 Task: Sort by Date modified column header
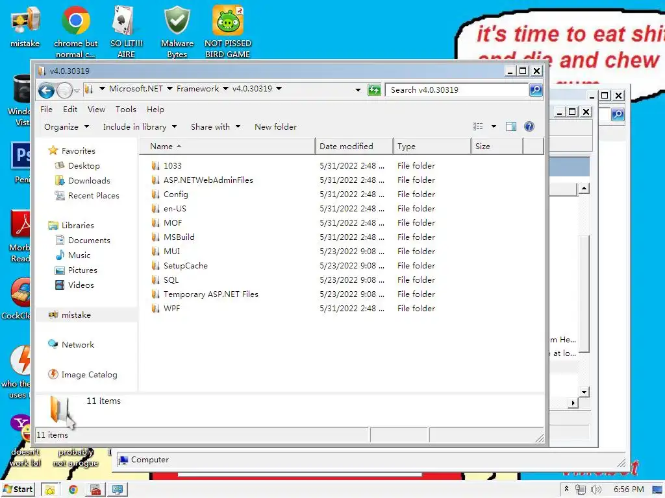point(354,146)
